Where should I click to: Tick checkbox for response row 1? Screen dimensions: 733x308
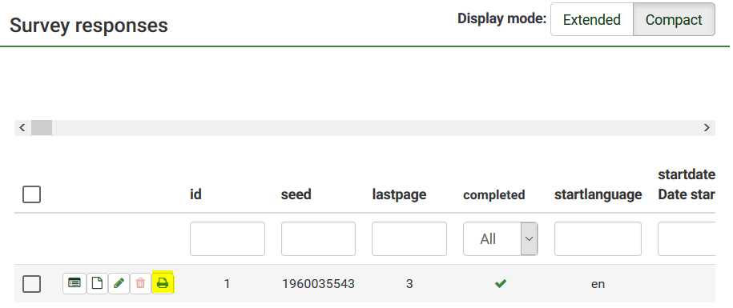(31, 284)
